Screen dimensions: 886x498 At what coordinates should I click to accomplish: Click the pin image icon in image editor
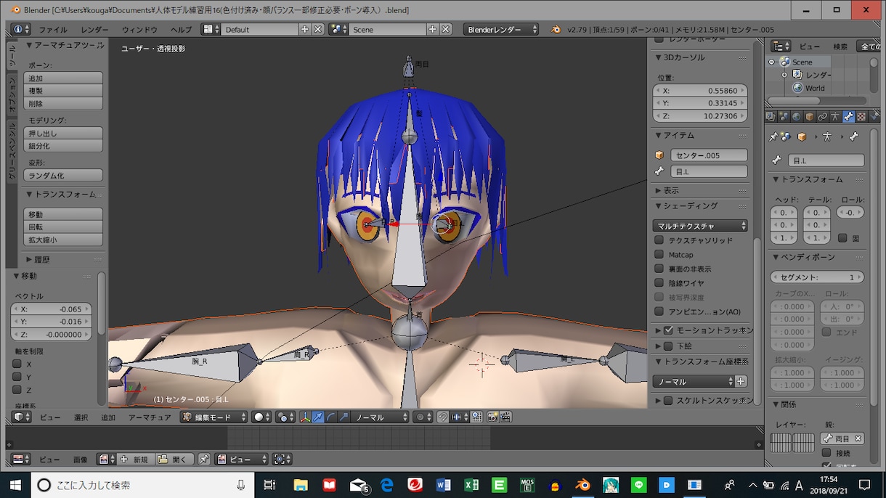204,459
